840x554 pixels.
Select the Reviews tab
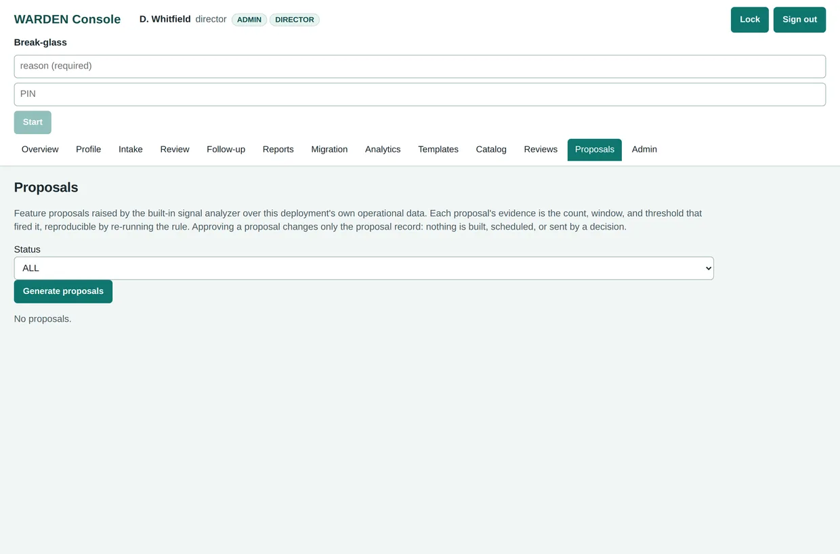tap(541, 150)
